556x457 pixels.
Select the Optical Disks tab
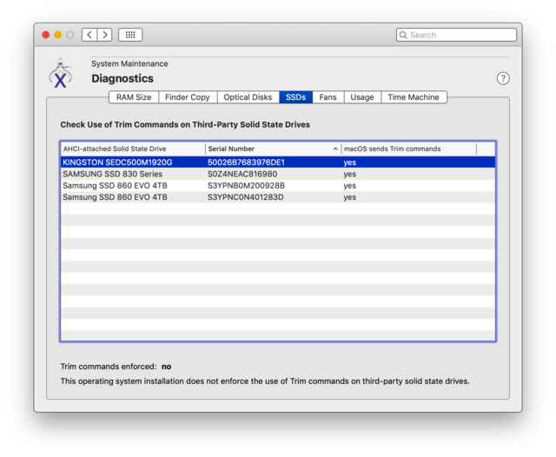coord(248,97)
